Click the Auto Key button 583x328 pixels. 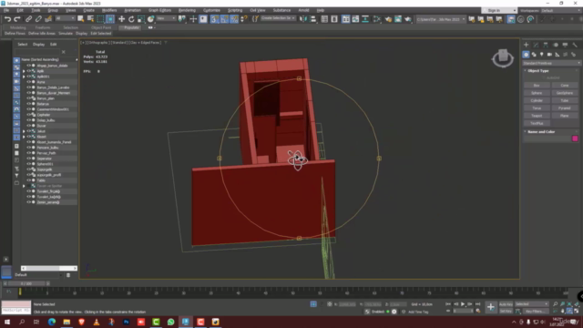click(506, 304)
